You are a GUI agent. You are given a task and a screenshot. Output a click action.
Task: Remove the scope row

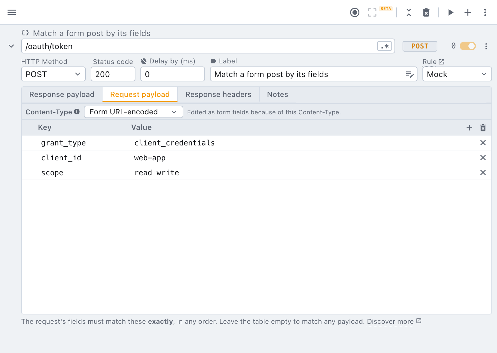[x=483, y=172]
